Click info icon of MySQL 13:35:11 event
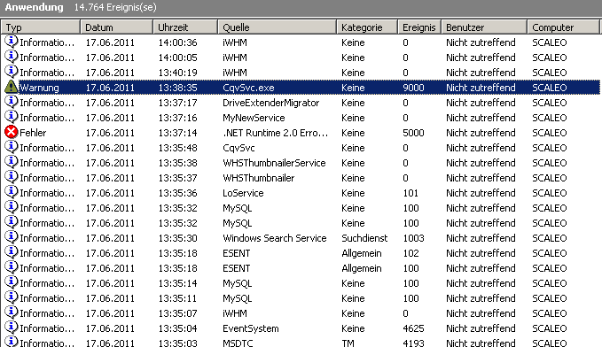Image resolution: width=602 pixels, height=347 pixels. pos(12,297)
